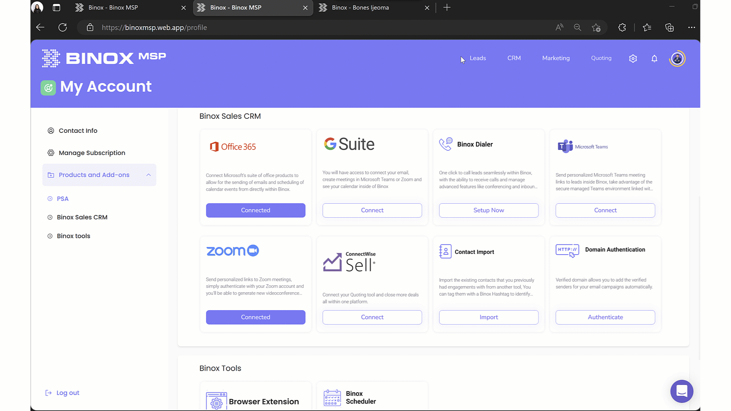
Task: Click the browser back arrow
Action: coord(40,27)
